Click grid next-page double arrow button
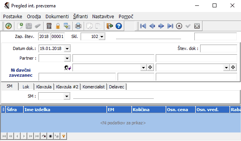The width and height of the screenshot is (241, 141). point(30,136)
